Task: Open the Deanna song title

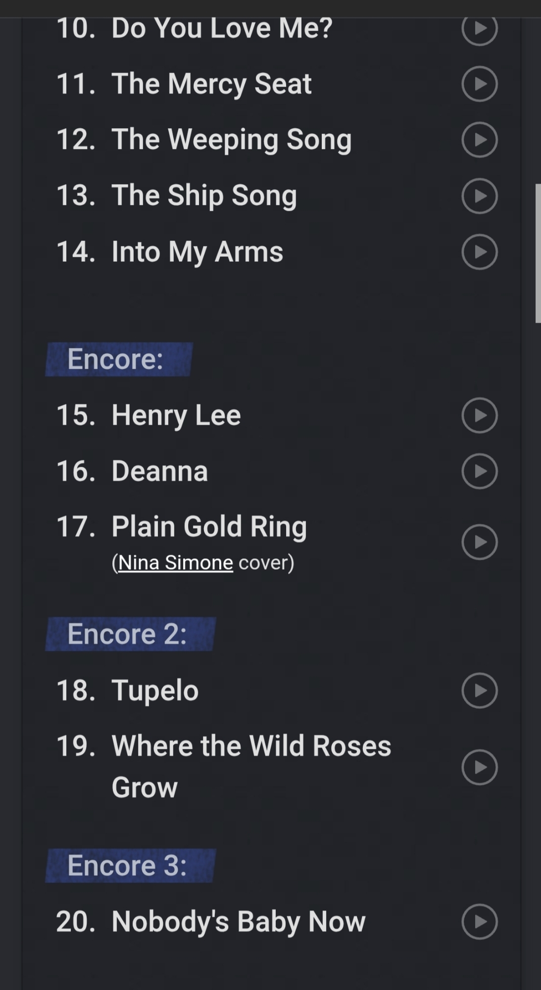Action: [x=159, y=471]
